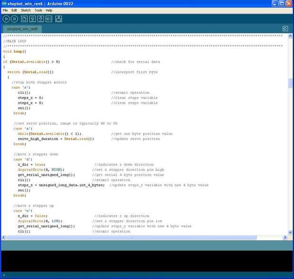Click "while(Serial.available() < 1);" line
294x279 pixels.
tap(49, 134)
